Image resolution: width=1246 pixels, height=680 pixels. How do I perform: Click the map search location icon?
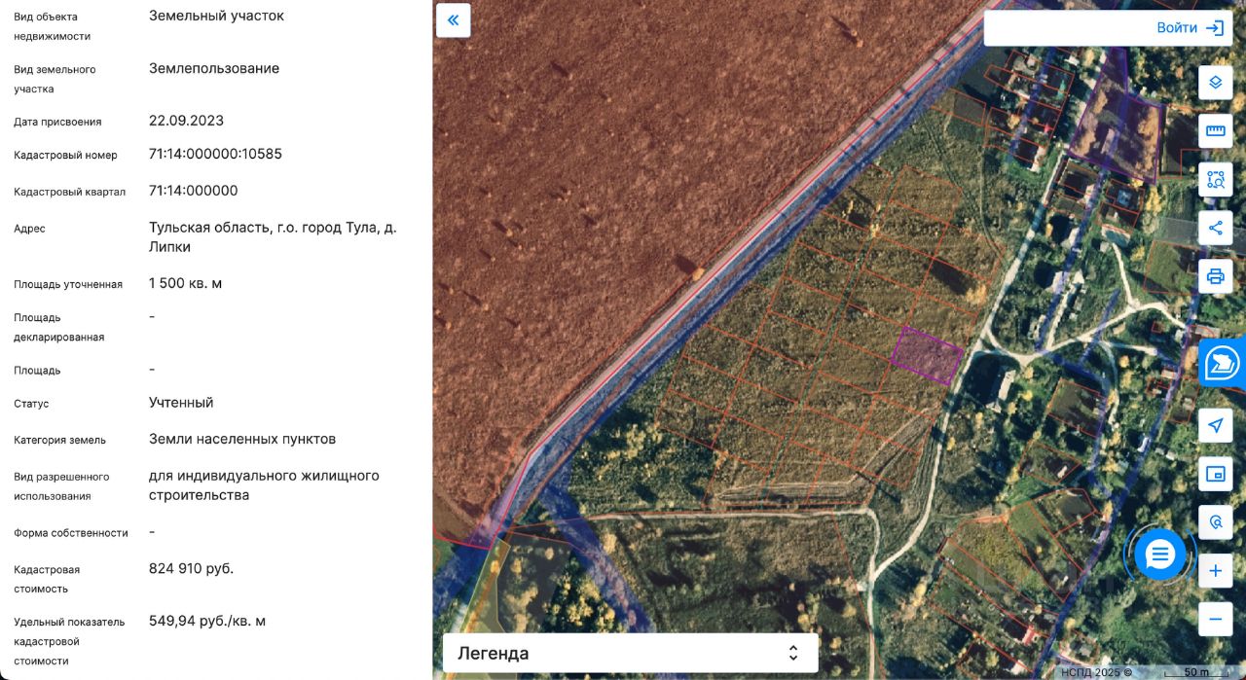pyautogui.click(x=1215, y=522)
